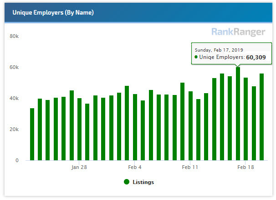Click the Jan 28 x-axis date label
The width and height of the screenshot is (276, 200).
coord(79,167)
